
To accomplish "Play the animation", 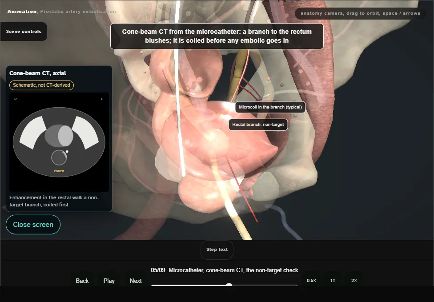I will (109, 280).
